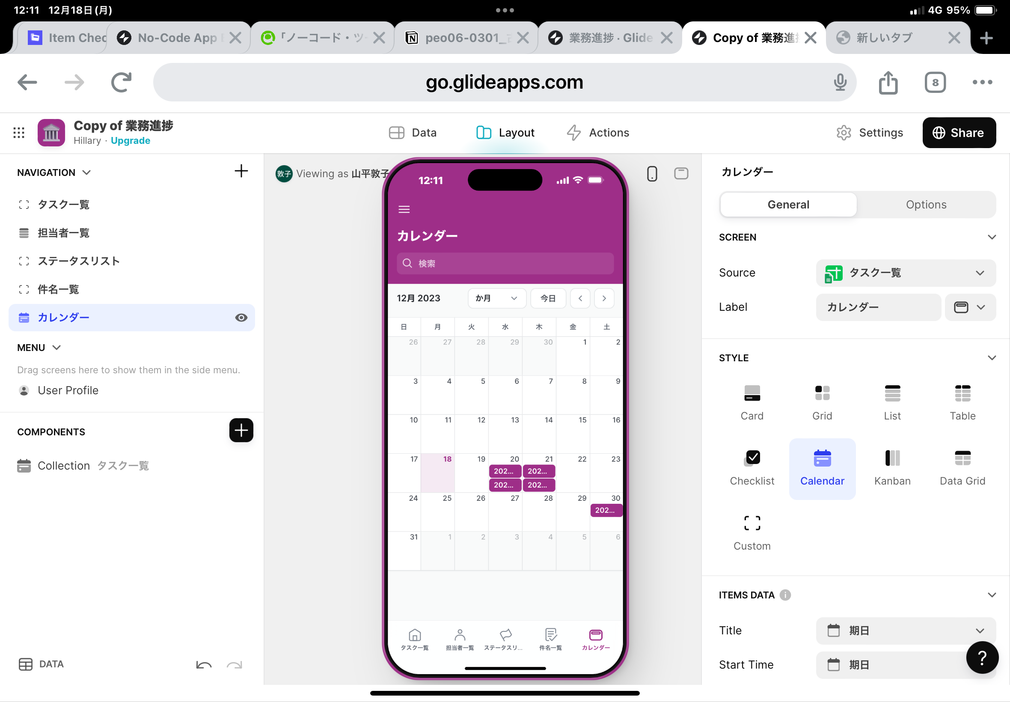Click the undo arrow icon

204,665
